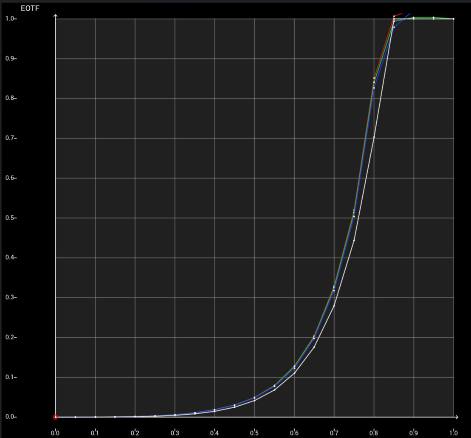Select the white curve point at x 0.65
This screenshot has height=438, width=471.
314,347
